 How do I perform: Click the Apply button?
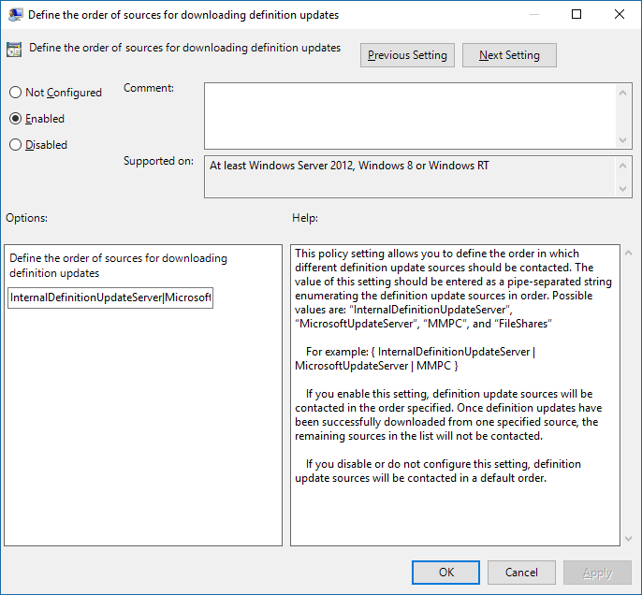click(597, 573)
